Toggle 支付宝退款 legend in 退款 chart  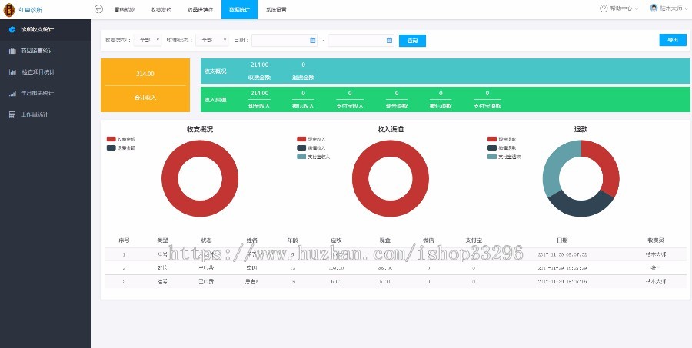click(504, 157)
